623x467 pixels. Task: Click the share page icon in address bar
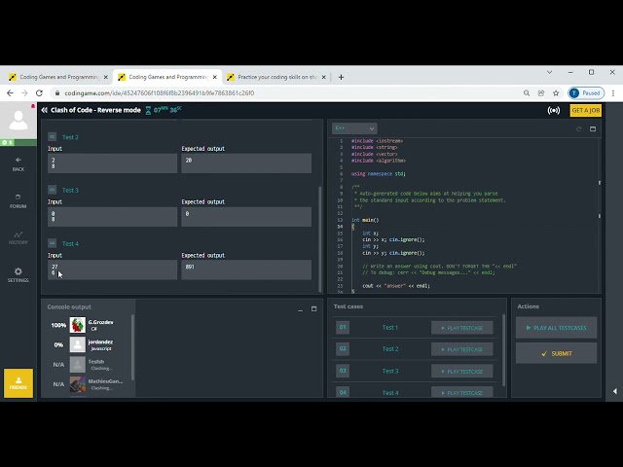click(x=541, y=93)
